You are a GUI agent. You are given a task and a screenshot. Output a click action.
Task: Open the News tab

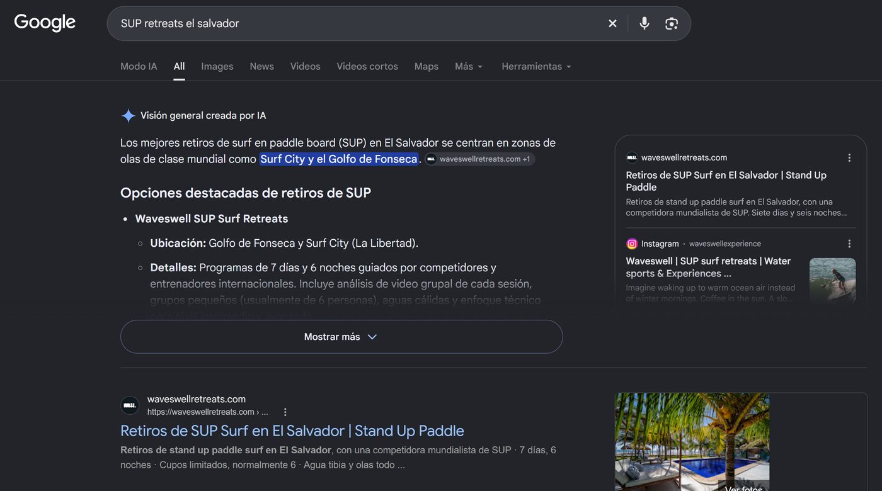point(261,66)
